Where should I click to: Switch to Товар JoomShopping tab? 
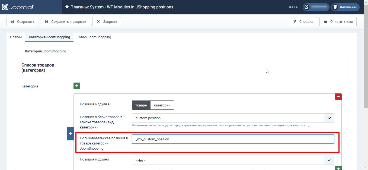(x=94, y=37)
